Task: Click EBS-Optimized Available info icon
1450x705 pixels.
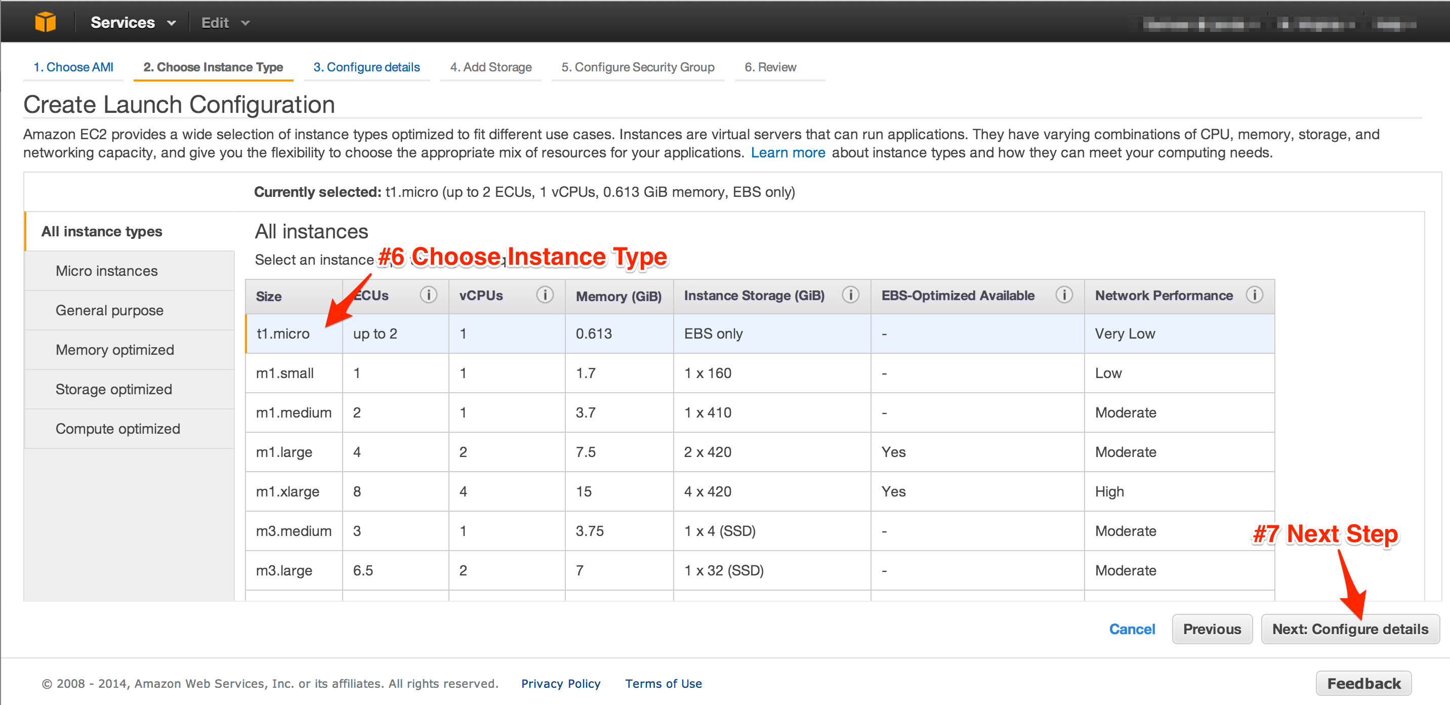Action: point(1064,295)
